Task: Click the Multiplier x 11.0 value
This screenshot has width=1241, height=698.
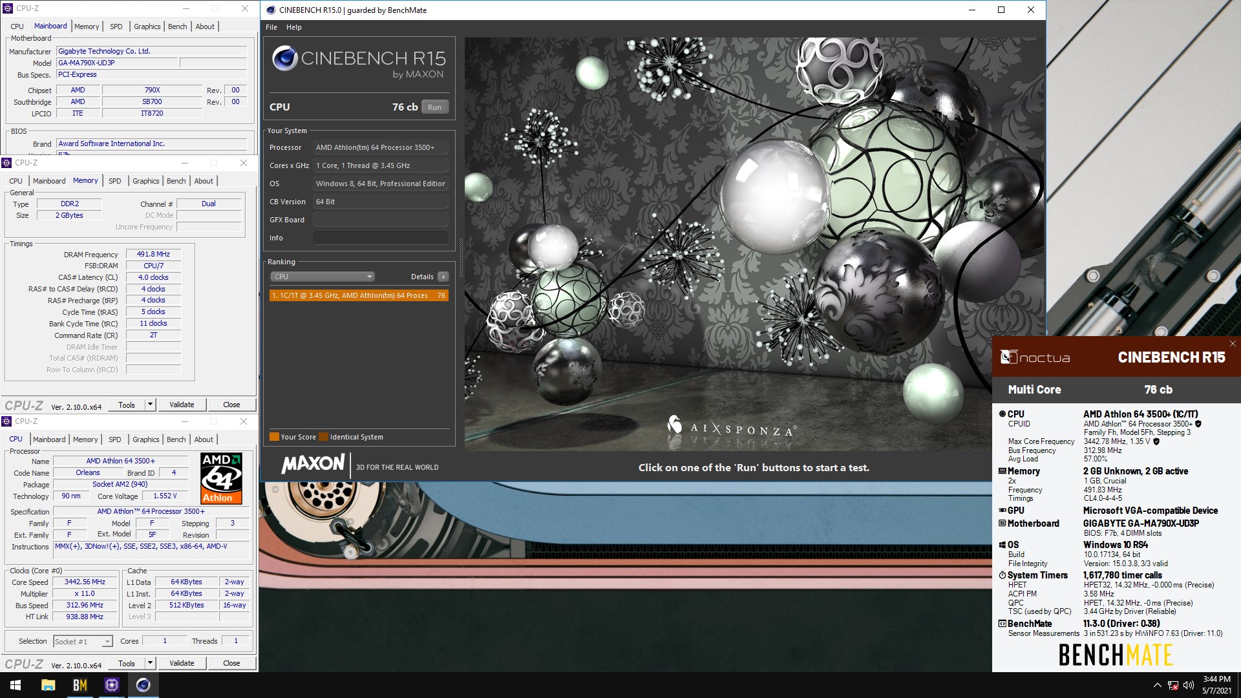Action: (85, 593)
